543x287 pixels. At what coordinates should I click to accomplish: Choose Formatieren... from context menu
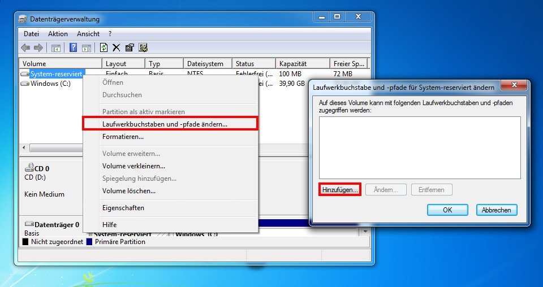(170, 137)
